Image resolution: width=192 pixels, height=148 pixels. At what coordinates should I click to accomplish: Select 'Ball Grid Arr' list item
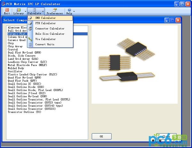pyautogui.click(x=17, y=31)
